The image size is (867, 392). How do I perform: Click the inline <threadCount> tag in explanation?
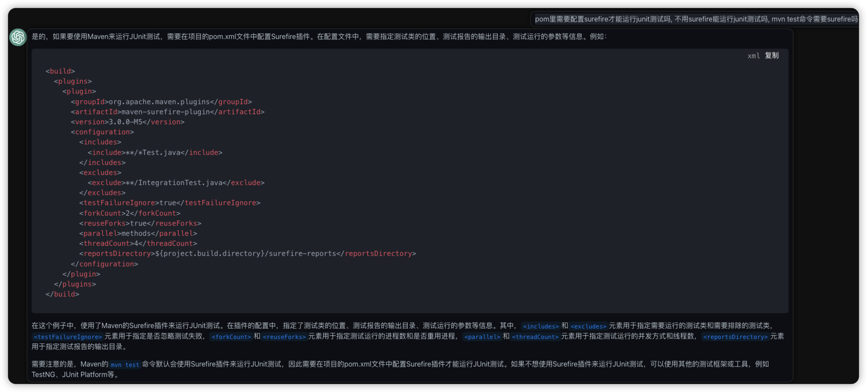[x=535, y=337]
